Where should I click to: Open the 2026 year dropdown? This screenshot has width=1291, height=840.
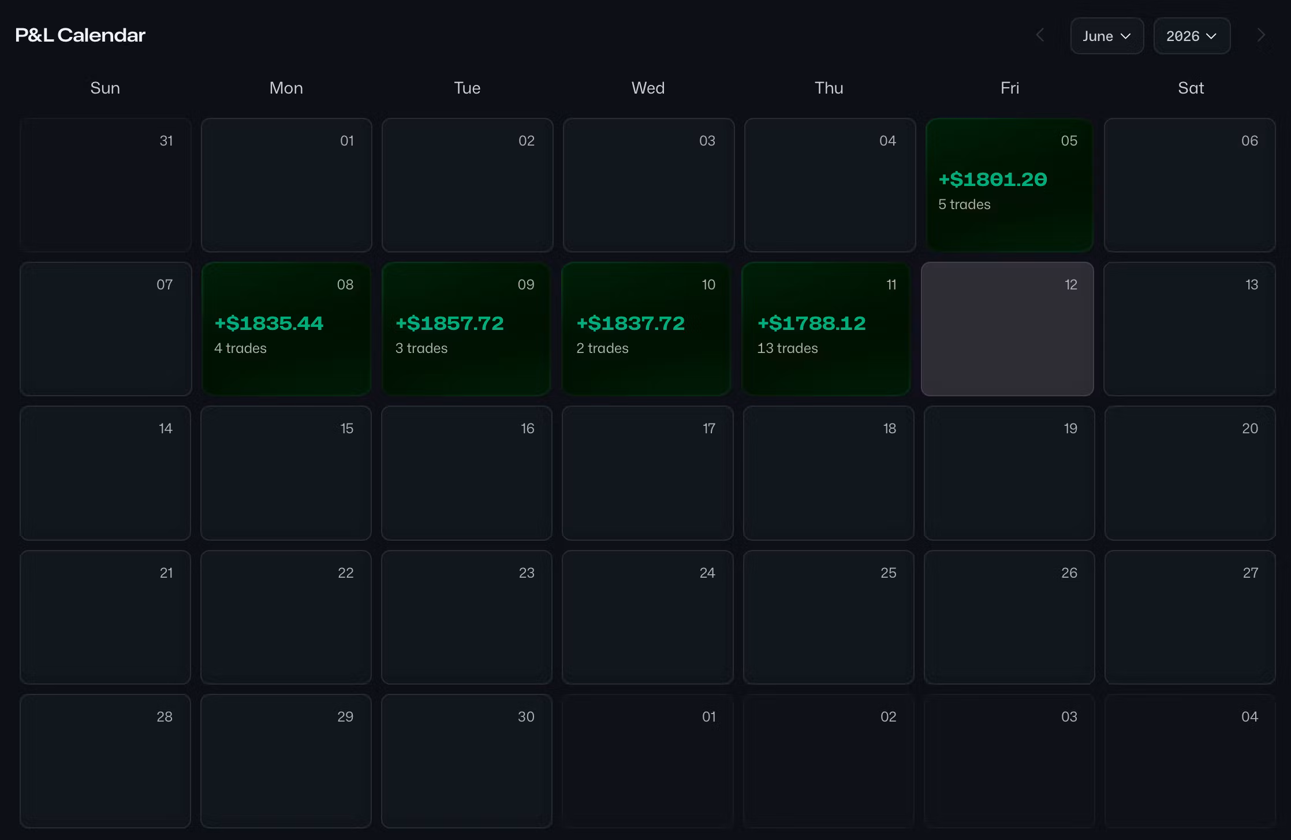click(1192, 36)
